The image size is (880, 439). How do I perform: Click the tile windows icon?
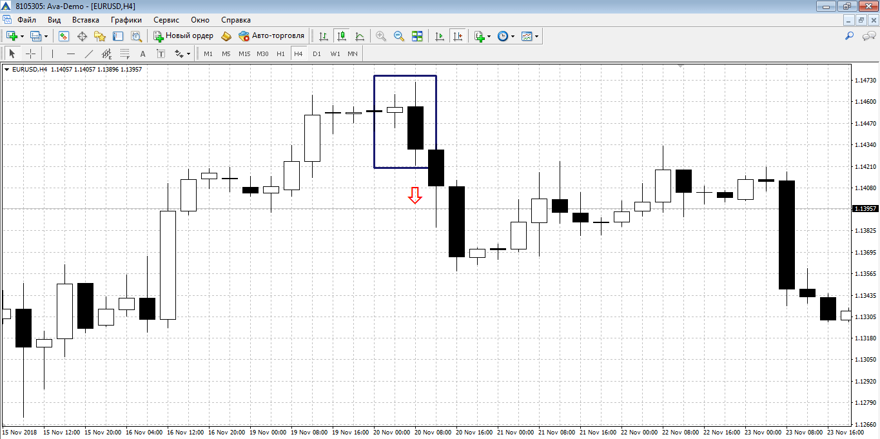(417, 36)
